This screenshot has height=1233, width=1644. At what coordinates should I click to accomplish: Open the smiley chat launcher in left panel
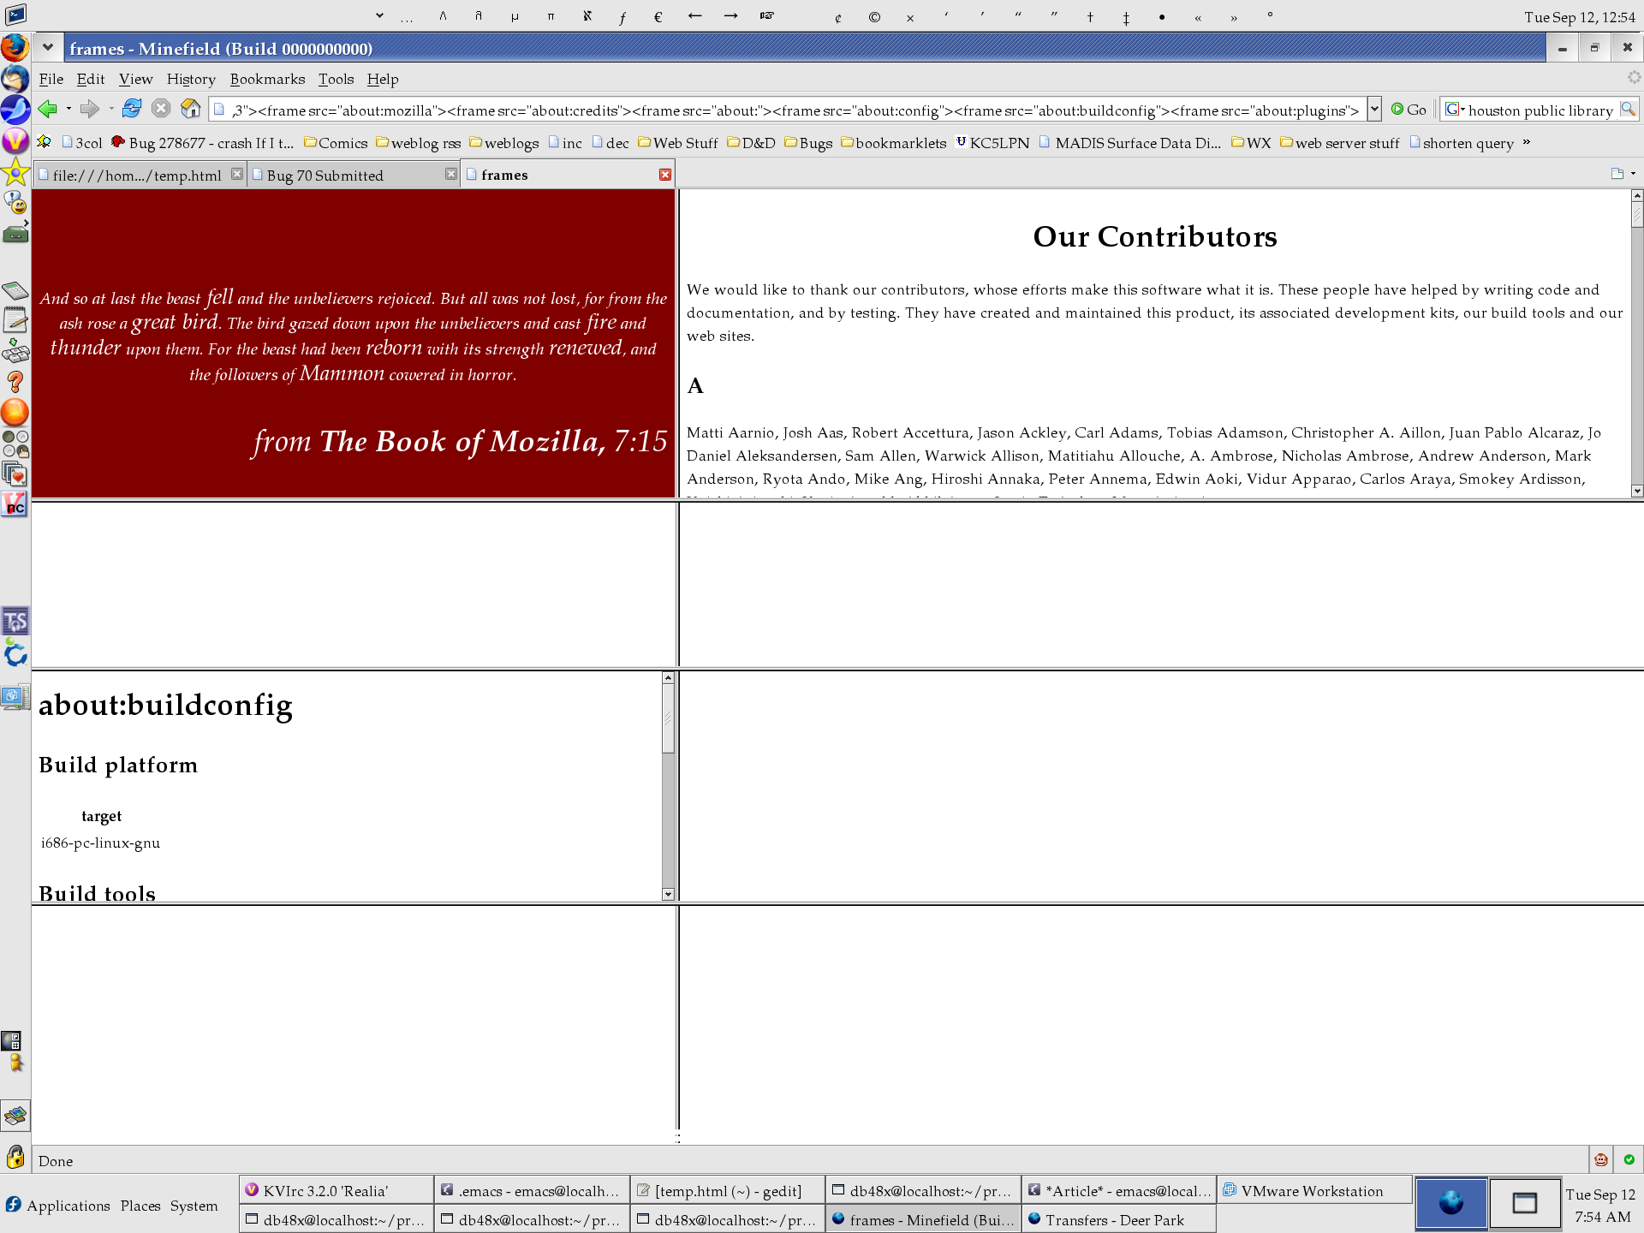tap(15, 203)
